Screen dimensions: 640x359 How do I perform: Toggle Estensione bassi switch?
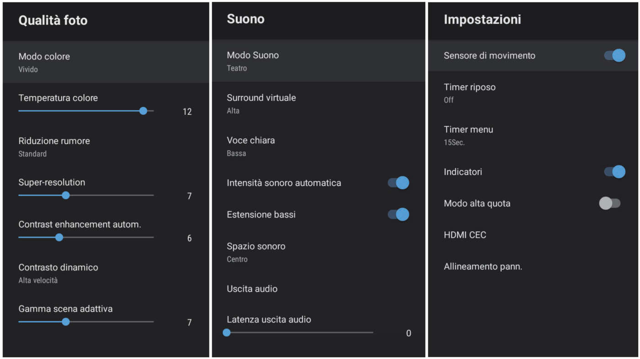coord(398,214)
